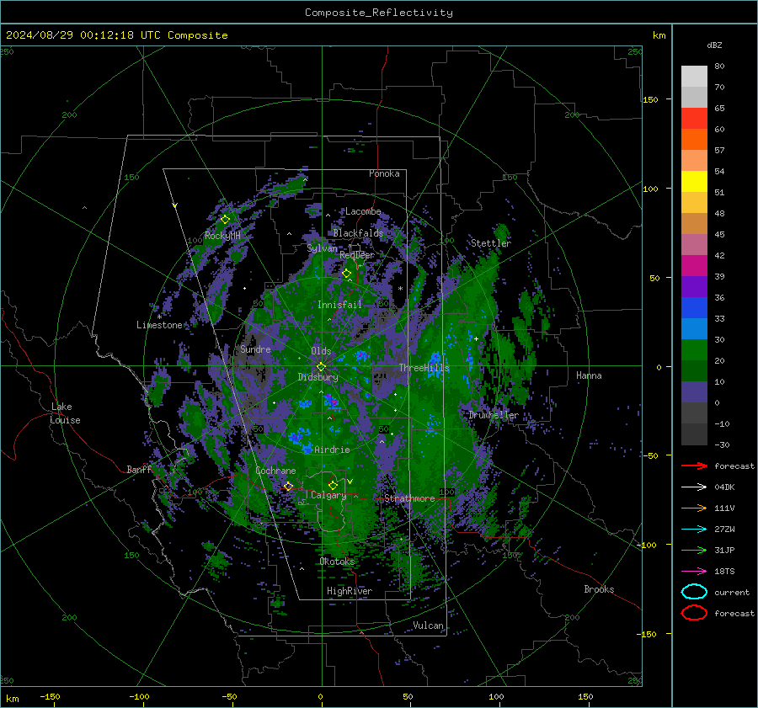The height and width of the screenshot is (708, 758).
Task: Click the Stettler city label
Action: point(491,243)
